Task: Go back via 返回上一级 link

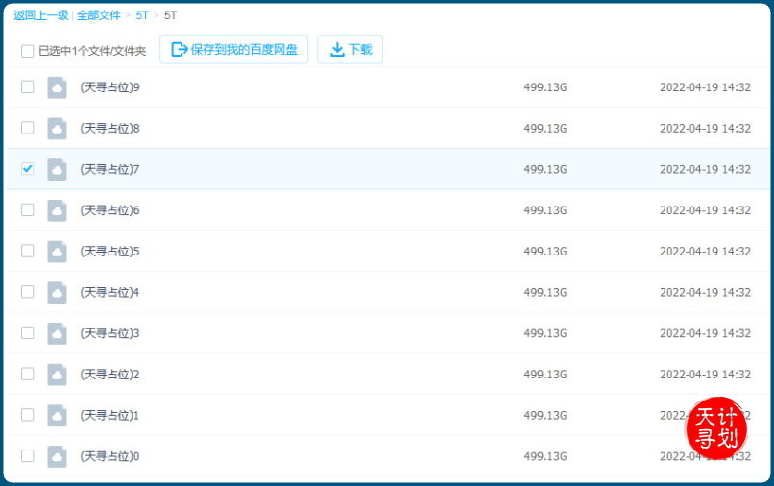Action: coord(40,15)
